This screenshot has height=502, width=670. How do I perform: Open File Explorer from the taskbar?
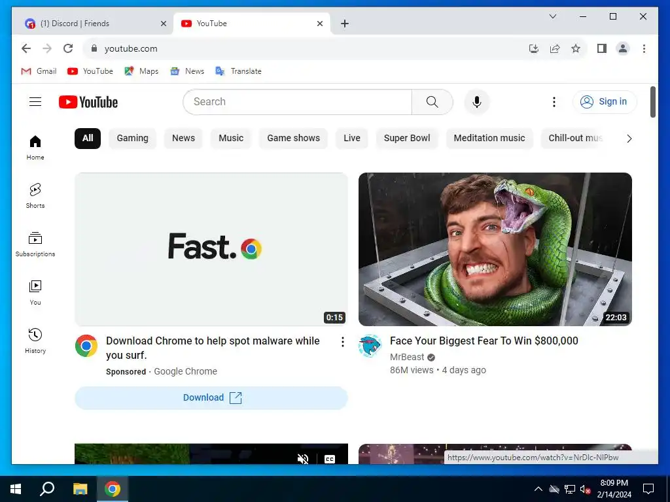coord(80,489)
